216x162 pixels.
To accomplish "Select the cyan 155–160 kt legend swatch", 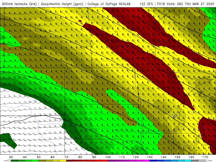I will coord(188,161).
